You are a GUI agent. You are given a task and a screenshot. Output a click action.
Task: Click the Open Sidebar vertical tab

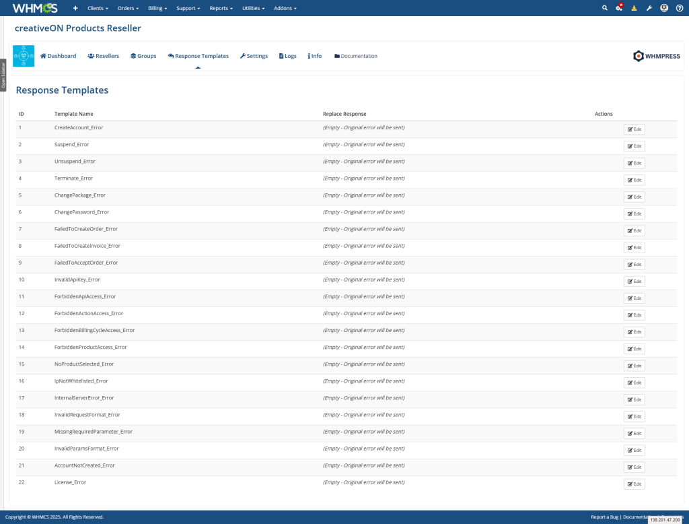pos(3,74)
